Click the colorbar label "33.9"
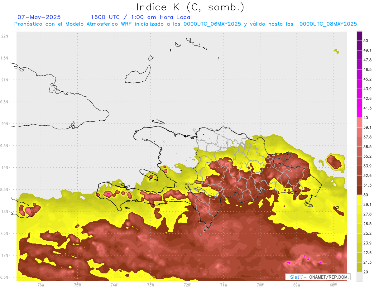Image resolution: width=374 pixels, height=289 pixels. point(367,166)
